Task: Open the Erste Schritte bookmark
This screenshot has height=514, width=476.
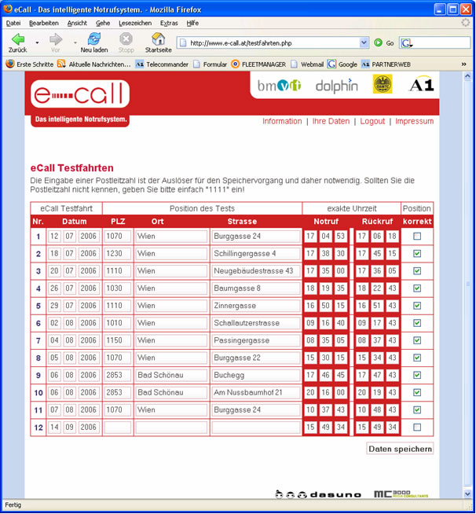Action: pyautogui.click(x=30, y=64)
